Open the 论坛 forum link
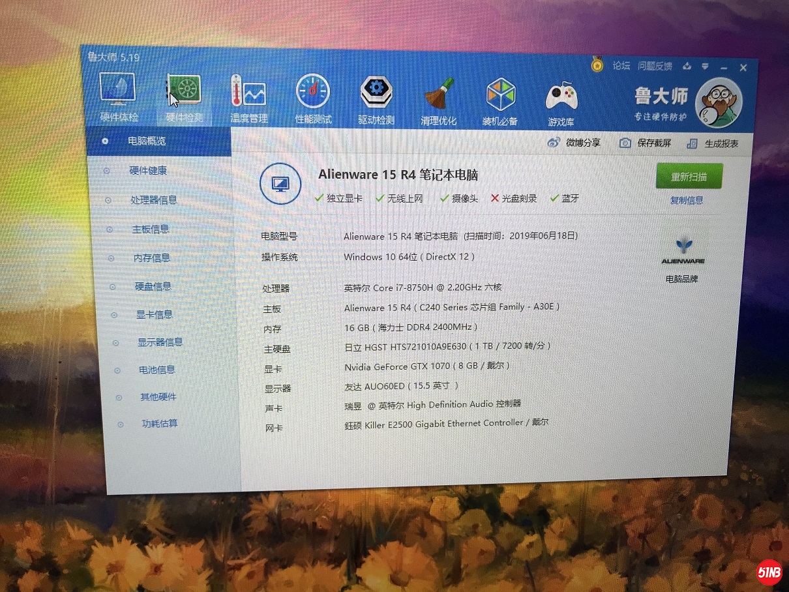 click(x=621, y=65)
